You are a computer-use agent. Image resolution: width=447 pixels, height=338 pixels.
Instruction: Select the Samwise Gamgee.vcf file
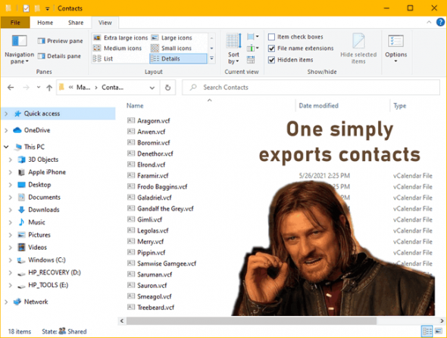167,263
